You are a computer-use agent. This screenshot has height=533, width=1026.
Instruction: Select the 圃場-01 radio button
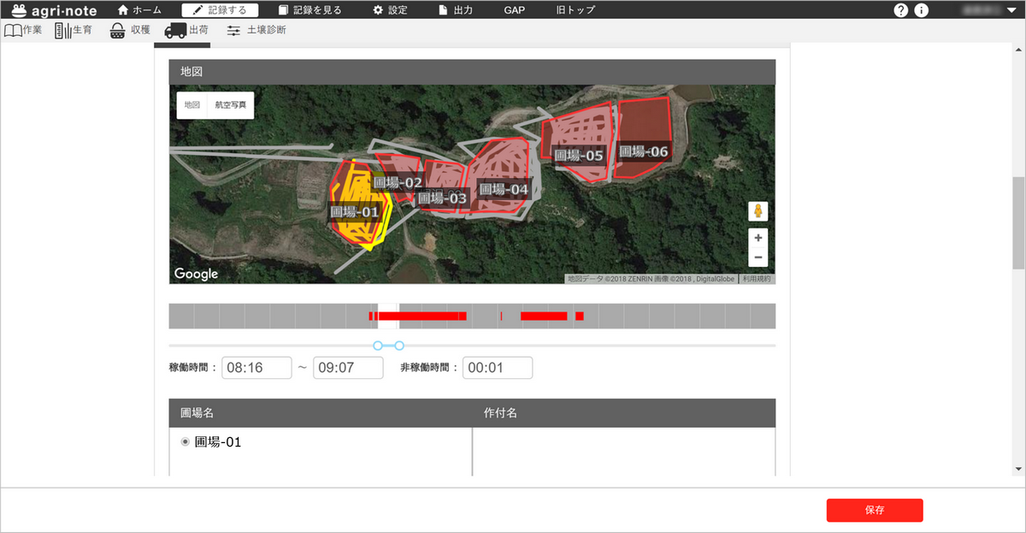(186, 442)
